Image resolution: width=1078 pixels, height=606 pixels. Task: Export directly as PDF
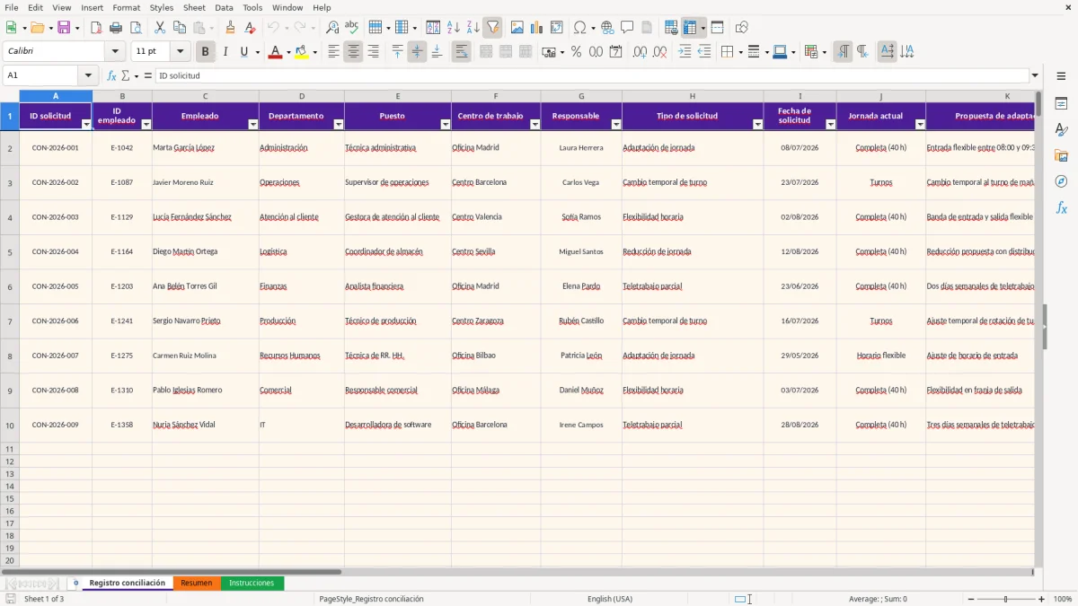(95, 28)
